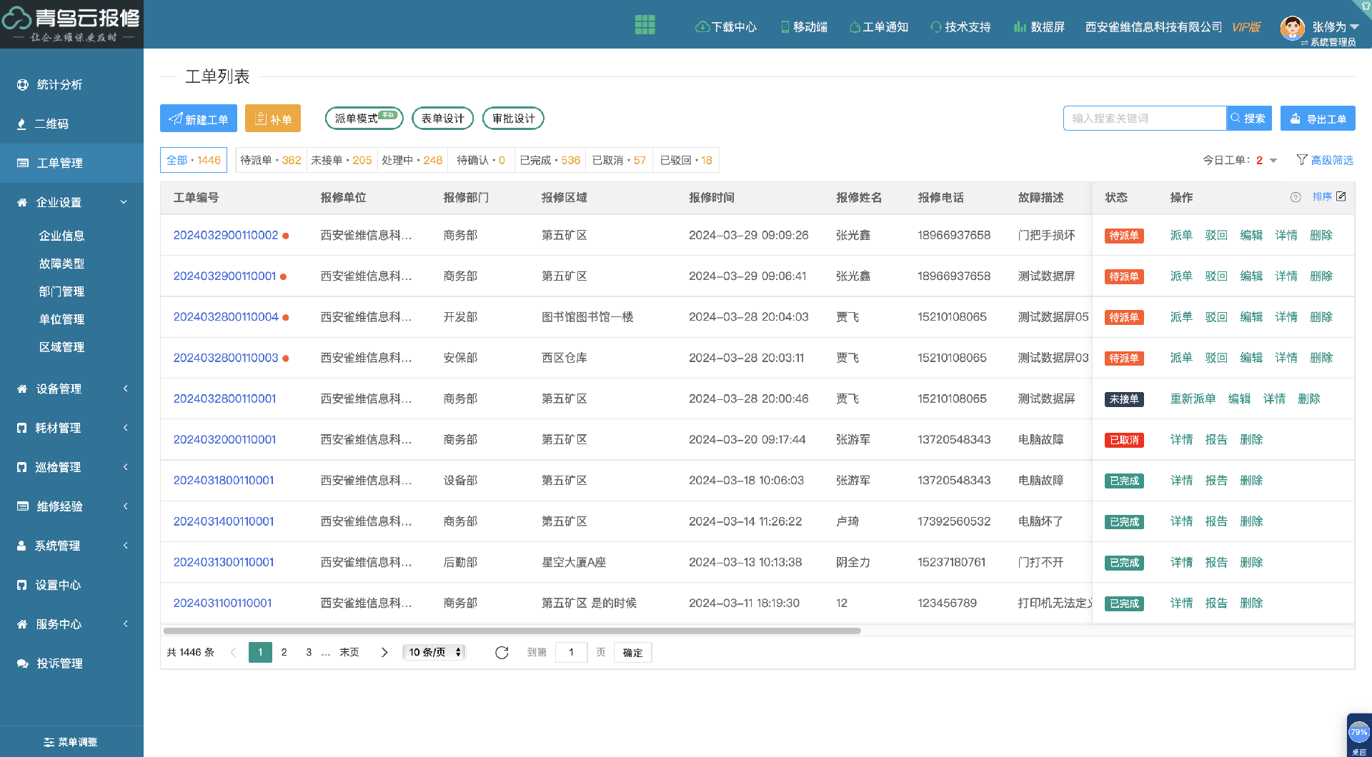The image size is (1372, 757).
Task: Open 统计分析 in the sidebar
Action: tap(59, 85)
